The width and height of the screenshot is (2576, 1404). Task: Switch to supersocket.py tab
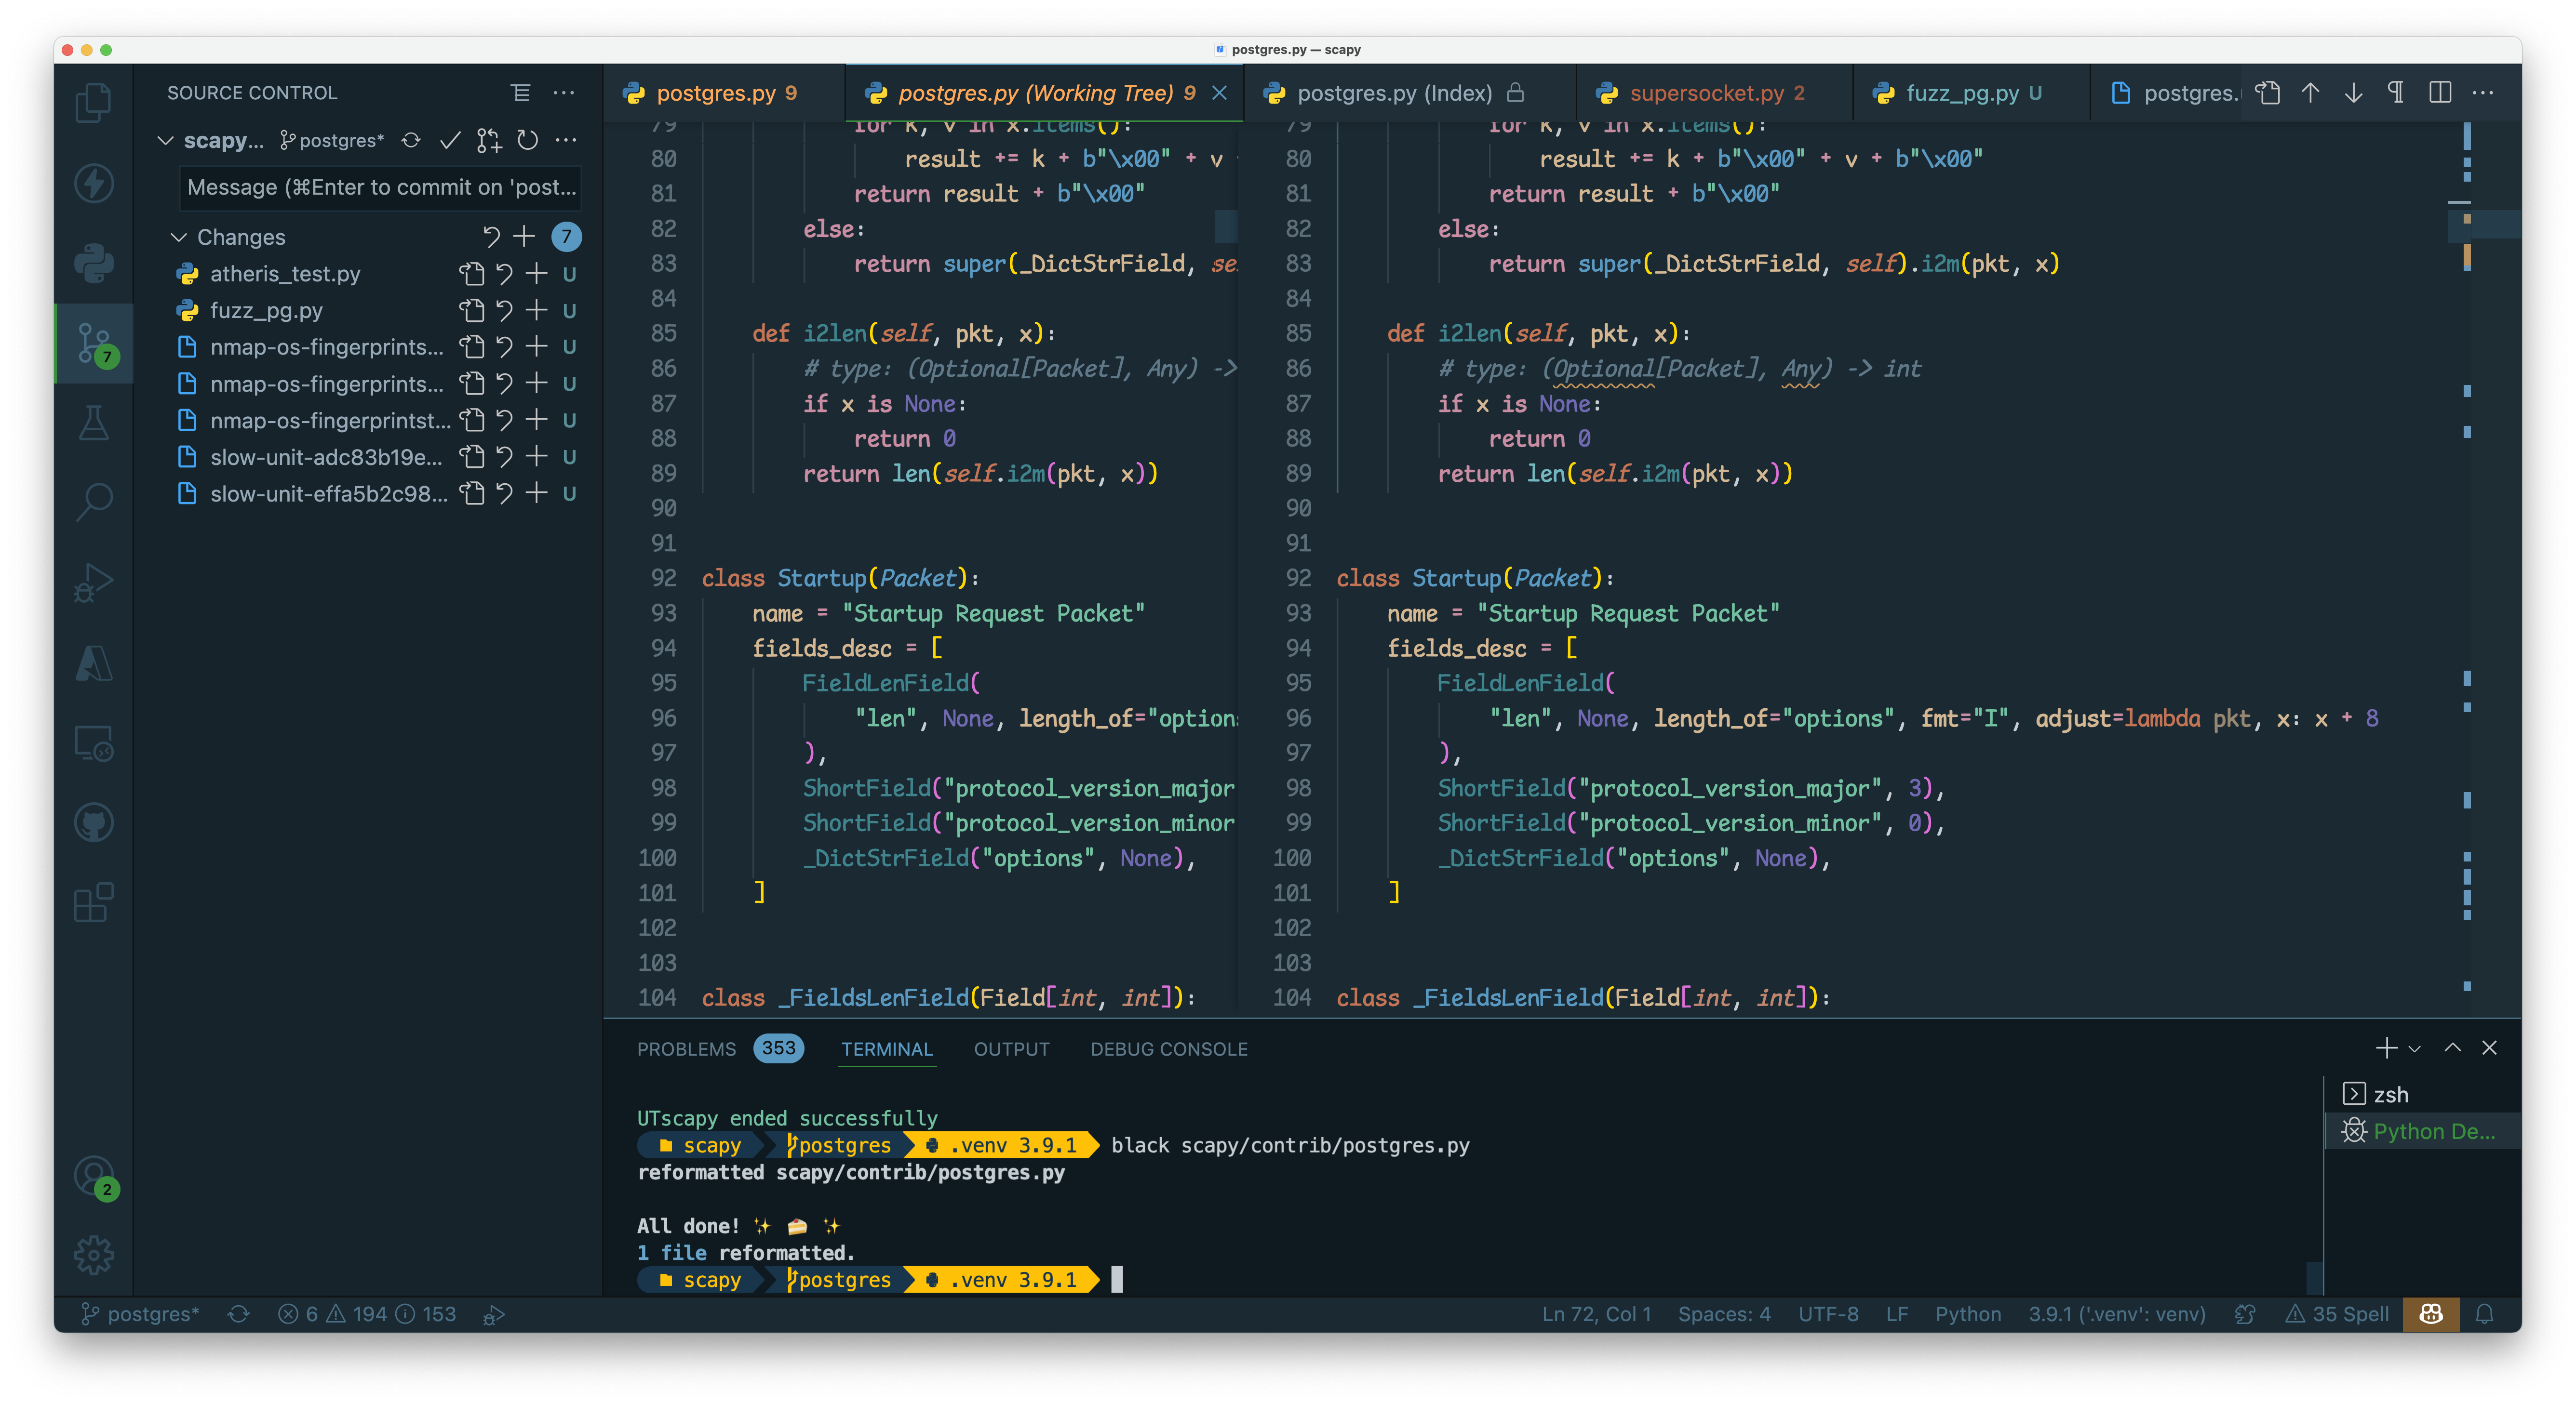coord(1714,93)
